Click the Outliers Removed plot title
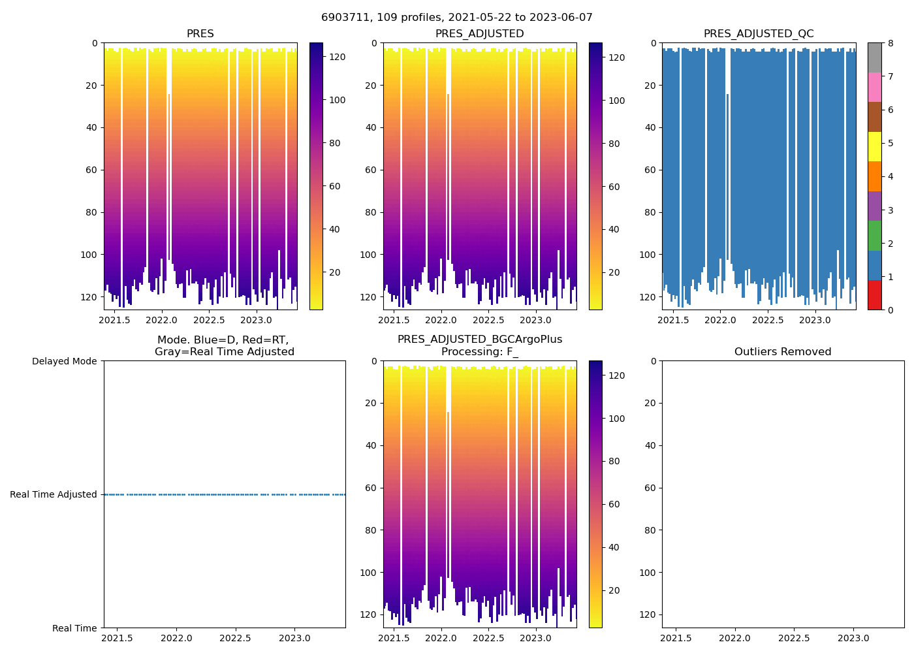Image resolution: width=914 pixels, height=653 pixels. (x=782, y=352)
